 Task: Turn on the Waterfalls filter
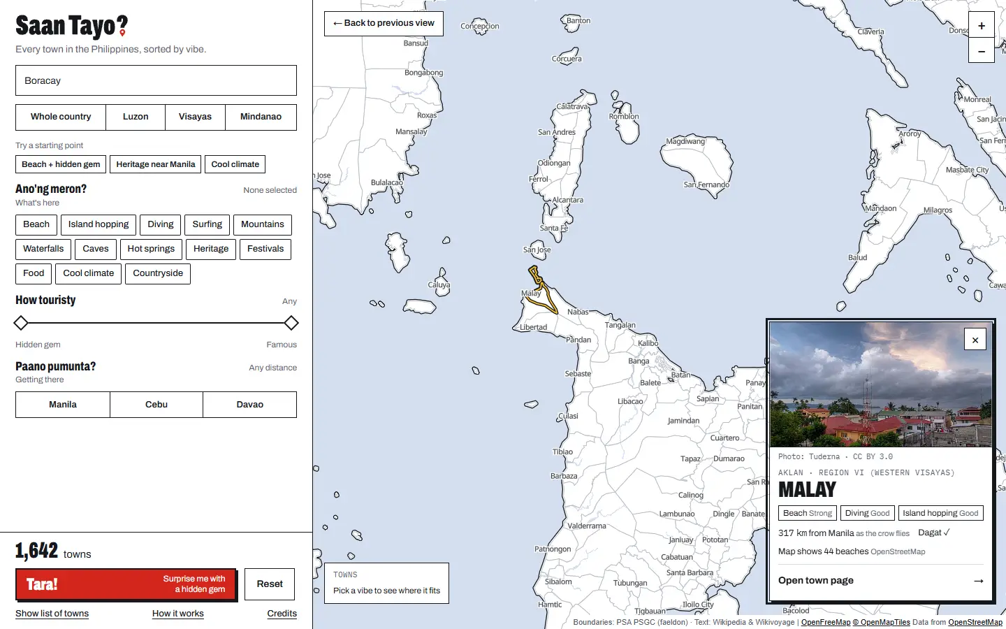pyautogui.click(x=43, y=249)
